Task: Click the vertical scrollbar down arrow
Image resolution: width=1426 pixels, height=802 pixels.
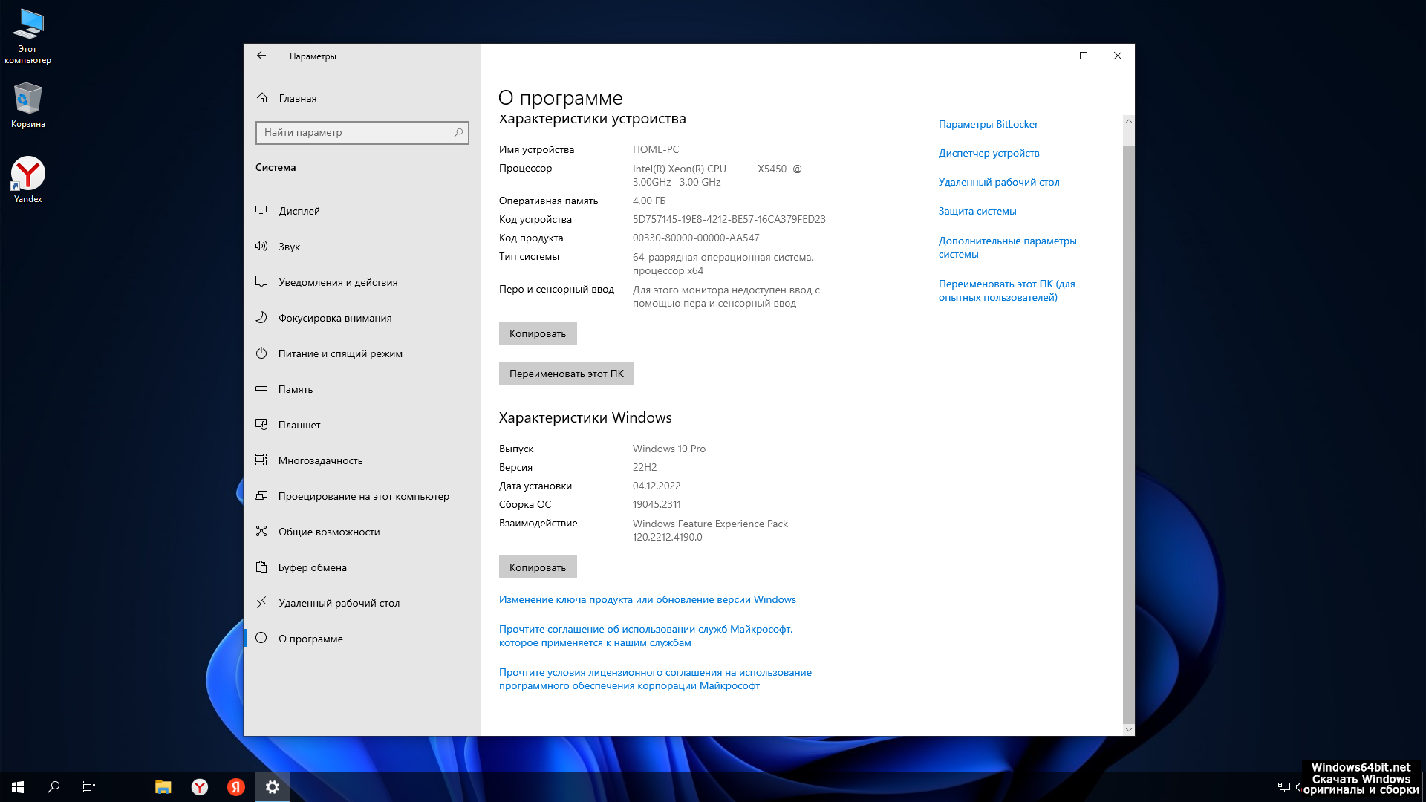Action: click(1128, 730)
